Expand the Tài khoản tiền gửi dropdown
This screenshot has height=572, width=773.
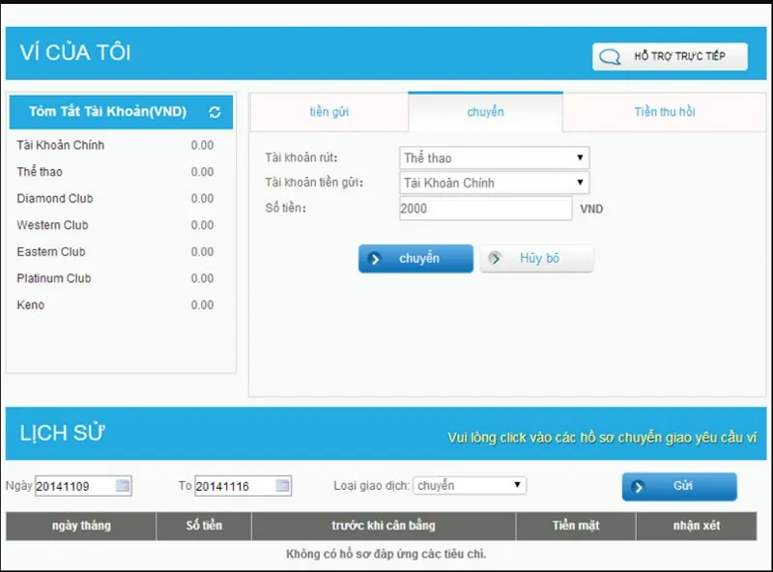(494, 183)
